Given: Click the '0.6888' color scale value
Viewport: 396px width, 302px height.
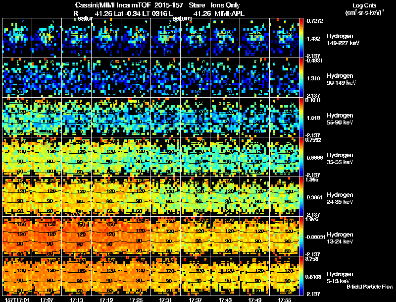Looking at the screenshot, I should pos(315,158).
